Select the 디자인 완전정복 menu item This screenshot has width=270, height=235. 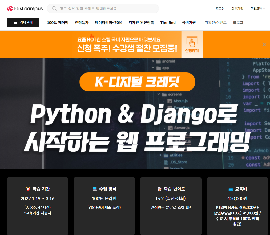[x=141, y=23]
